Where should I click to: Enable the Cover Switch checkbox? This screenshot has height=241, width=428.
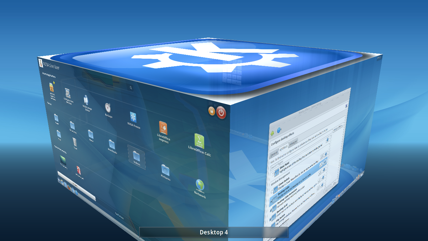pyautogui.click(x=272, y=192)
